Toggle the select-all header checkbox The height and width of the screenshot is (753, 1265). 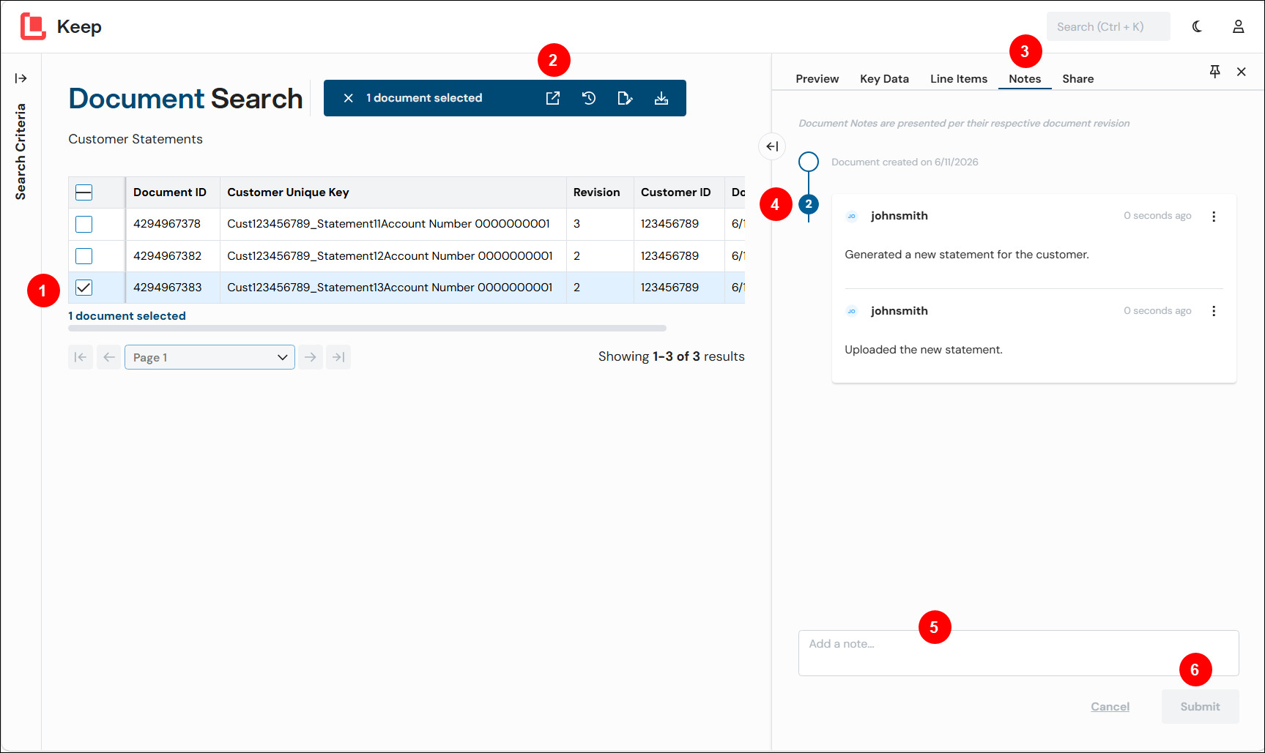[x=84, y=192]
